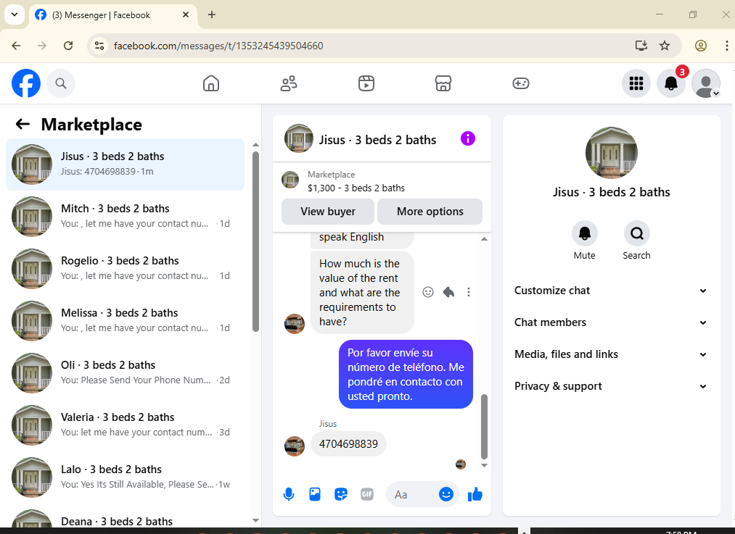Click chat scroll down arrow

[x=484, y=465]
